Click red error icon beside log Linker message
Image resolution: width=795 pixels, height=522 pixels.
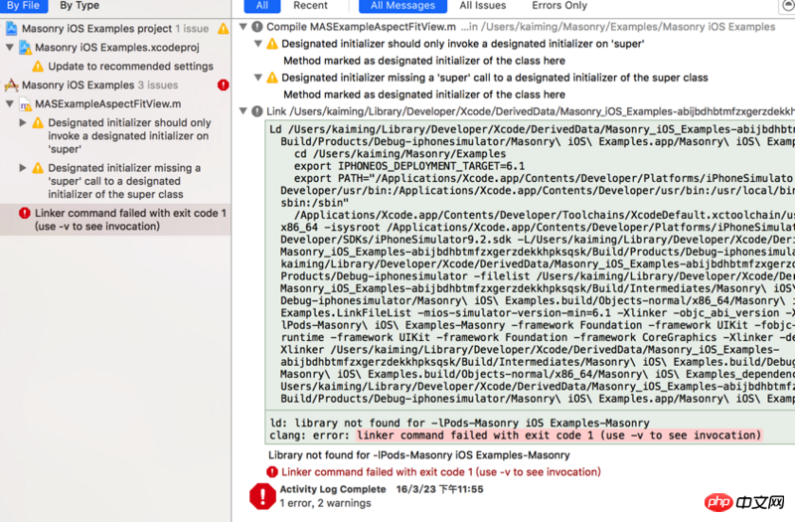coord(272,471)
